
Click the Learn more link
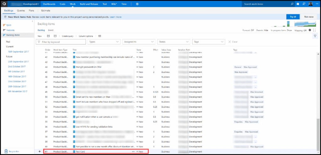pos(116,17)
